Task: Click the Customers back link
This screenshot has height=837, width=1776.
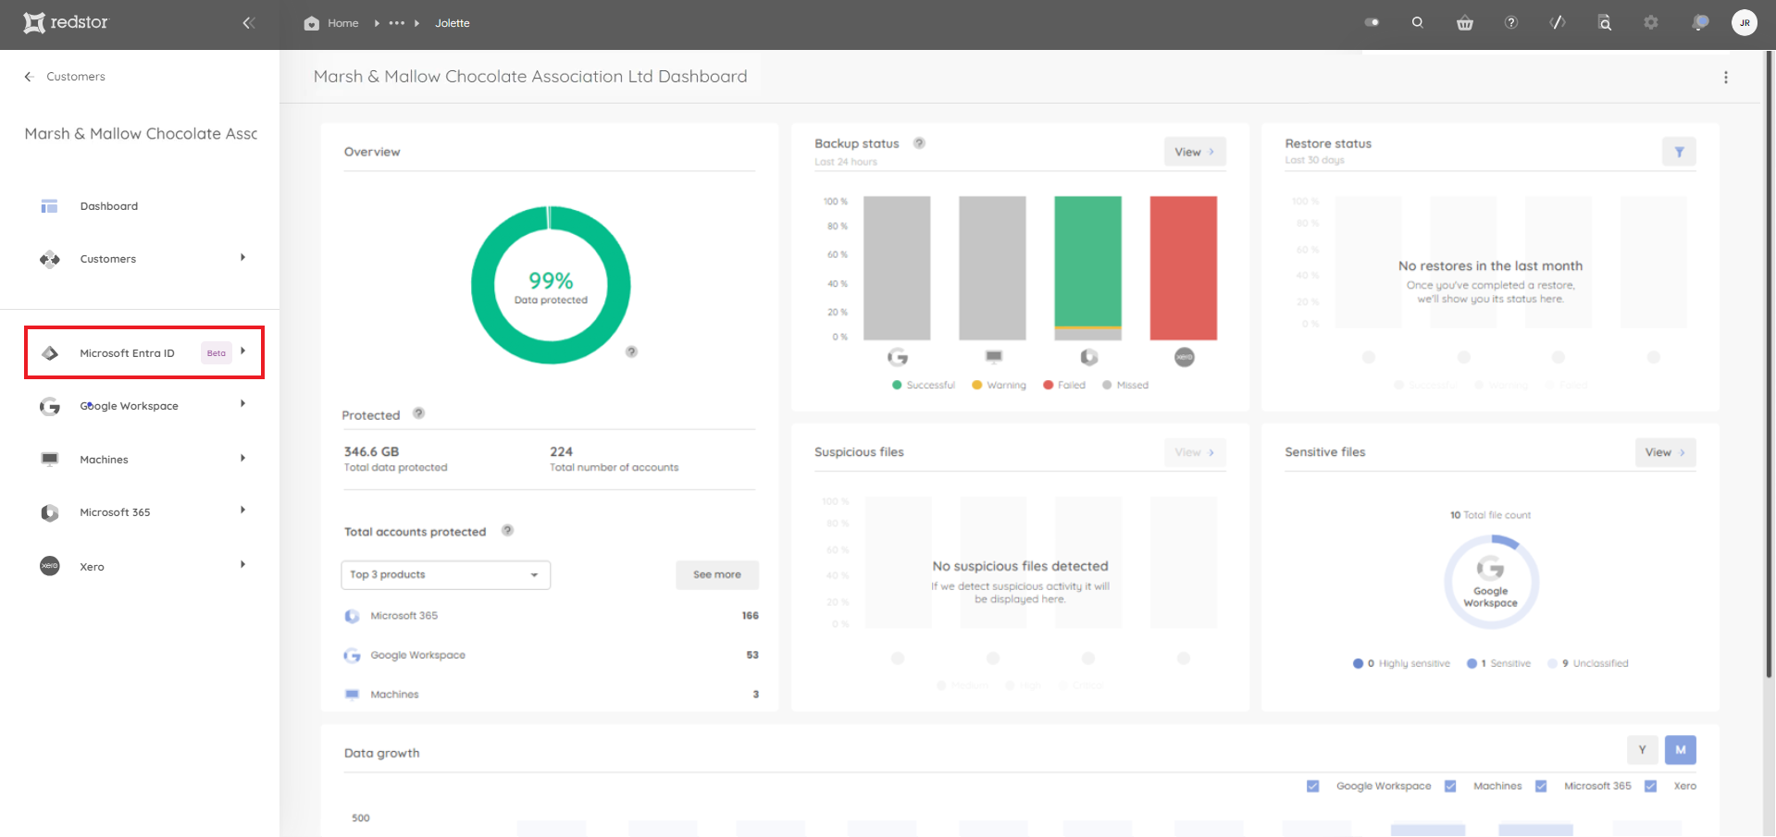Action: click(76, 77)
